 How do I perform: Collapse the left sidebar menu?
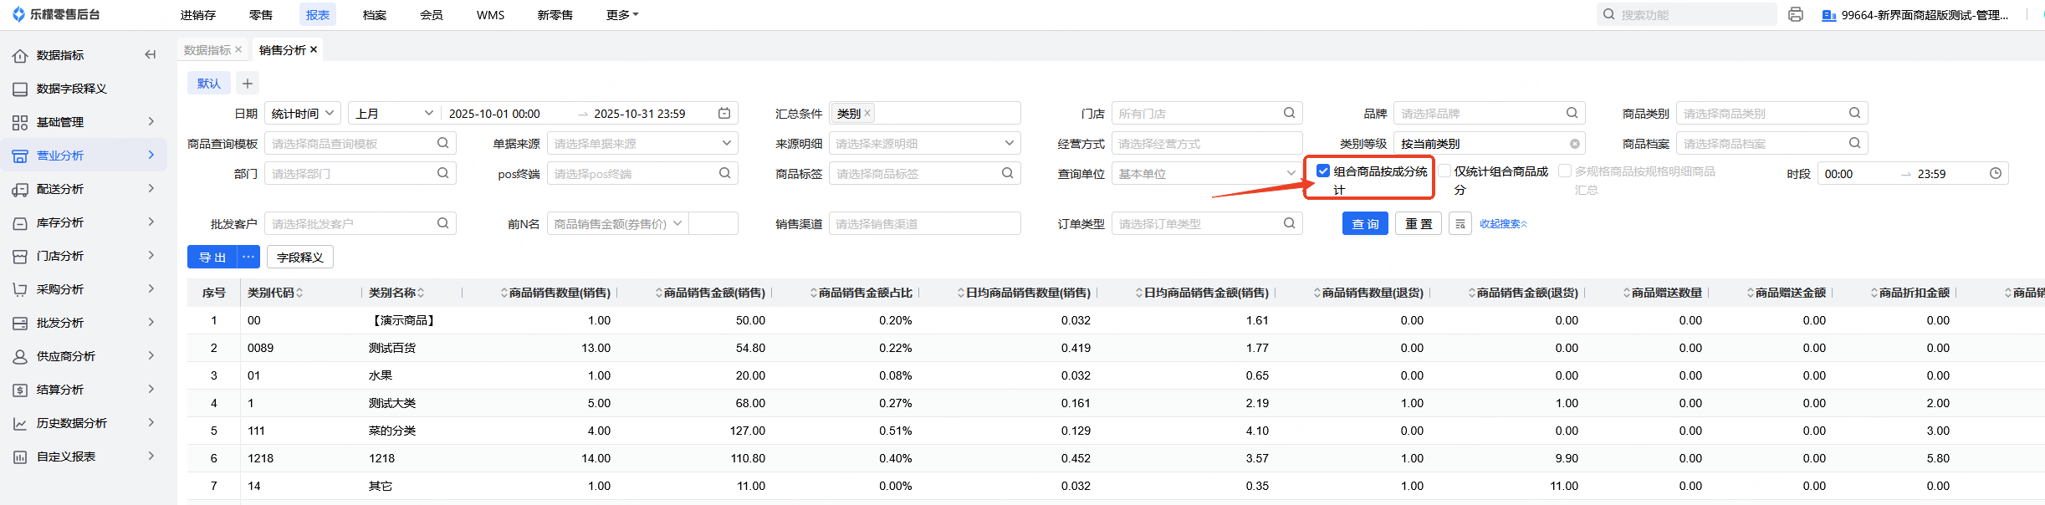(151, 55)
